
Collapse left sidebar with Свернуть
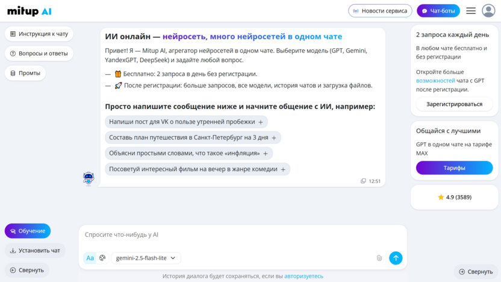coord(27,270)
